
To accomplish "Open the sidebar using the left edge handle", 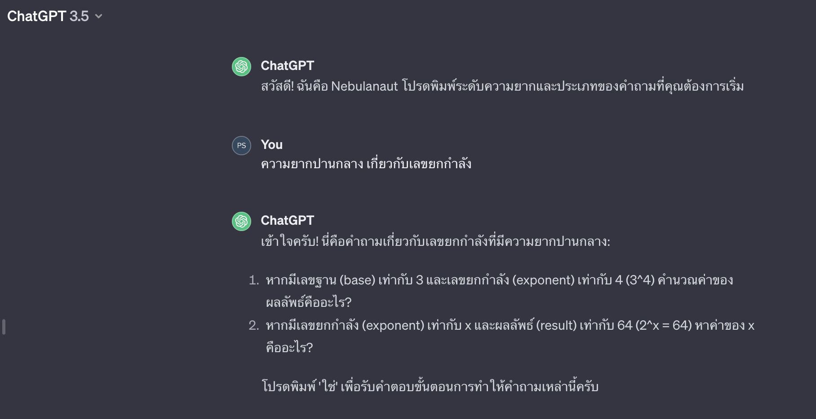I will click(x=4, y=327).
